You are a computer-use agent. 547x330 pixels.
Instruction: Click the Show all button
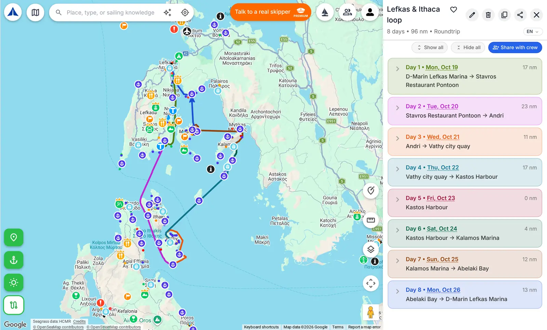(x=430, y=48)
